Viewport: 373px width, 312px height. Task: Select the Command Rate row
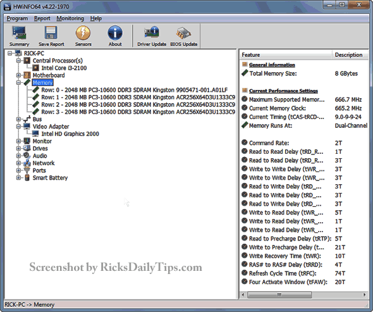[x=304, y=143]
